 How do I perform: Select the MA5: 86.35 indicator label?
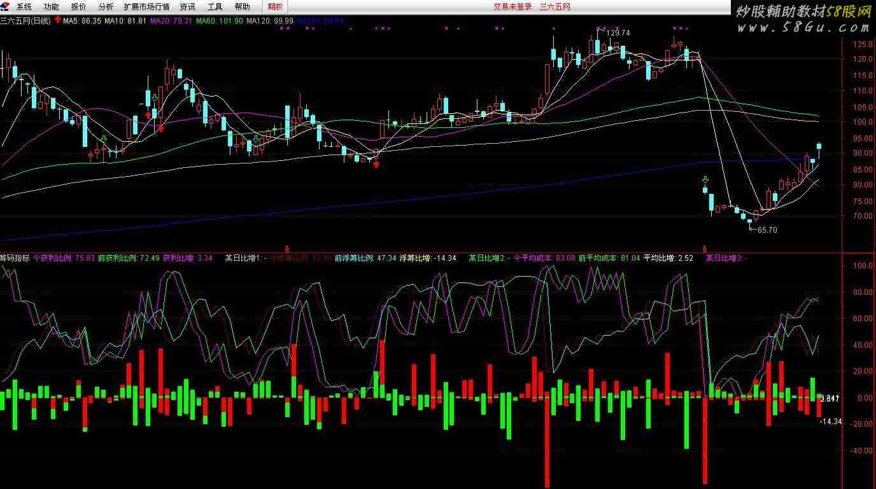[82, 21]
